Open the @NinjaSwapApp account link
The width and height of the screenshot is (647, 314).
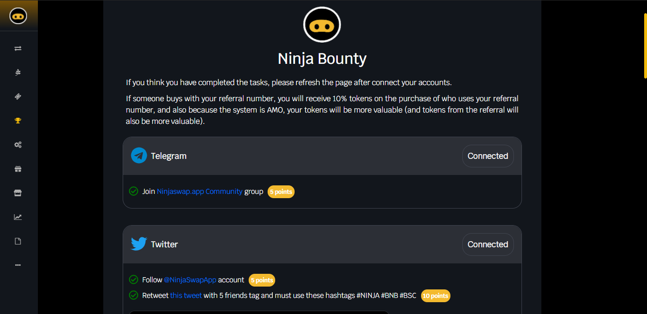click(x=190, y=280)
